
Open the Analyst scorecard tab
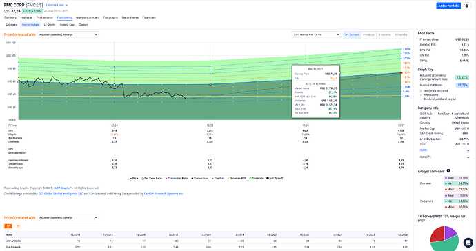88,17
